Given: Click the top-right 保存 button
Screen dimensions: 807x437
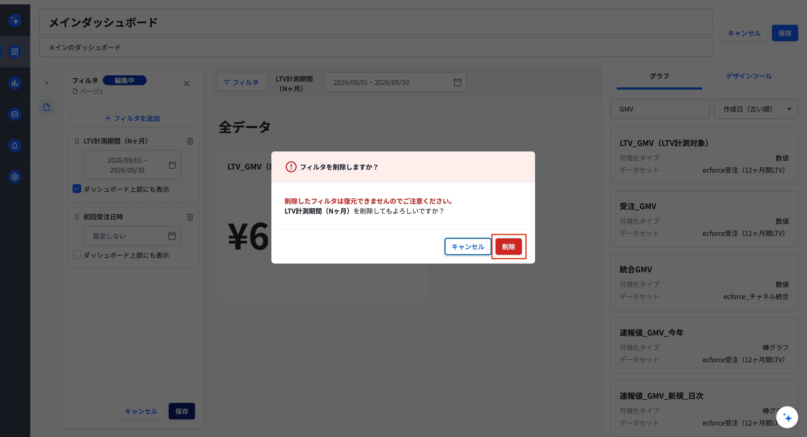Looking at the screenshot, I should coord(785,33).
